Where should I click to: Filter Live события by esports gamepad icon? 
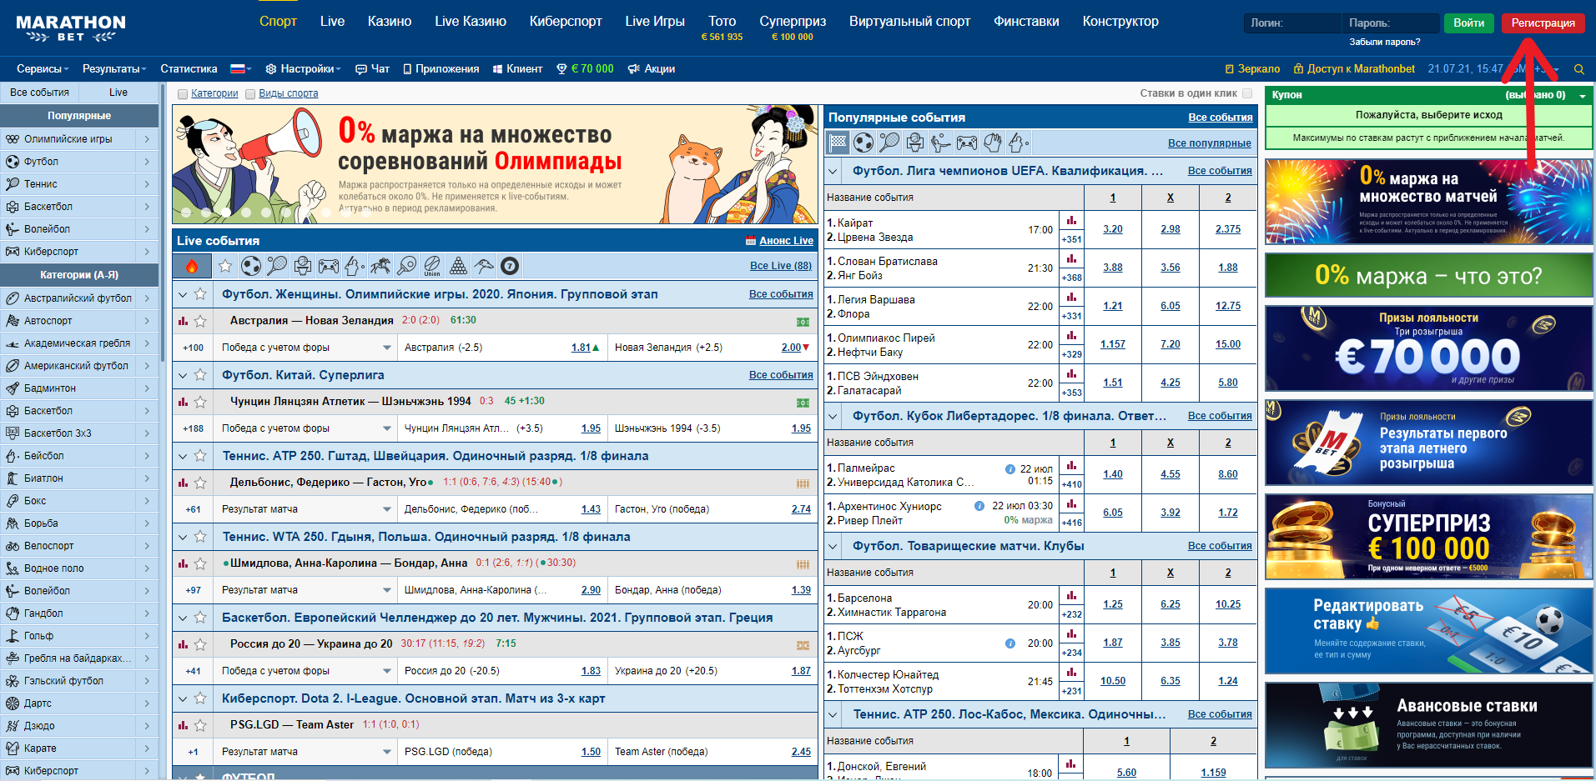coord(329,266)
